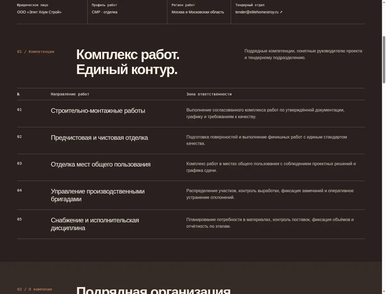Click the paragraph starting Подрядные компетенции
This screenshot has width=386, height=294.
pos(303,54)
